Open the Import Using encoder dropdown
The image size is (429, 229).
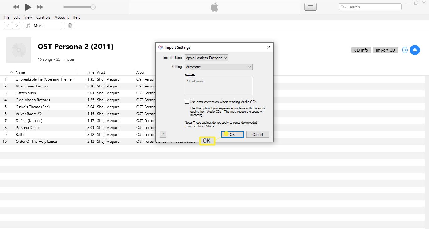coord(206,58)
